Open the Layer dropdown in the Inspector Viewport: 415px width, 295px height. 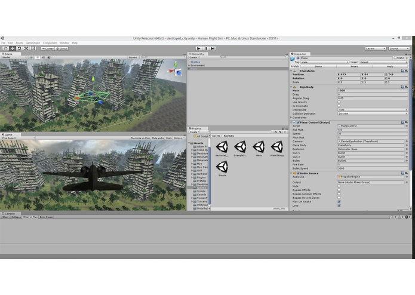[383, 62]
